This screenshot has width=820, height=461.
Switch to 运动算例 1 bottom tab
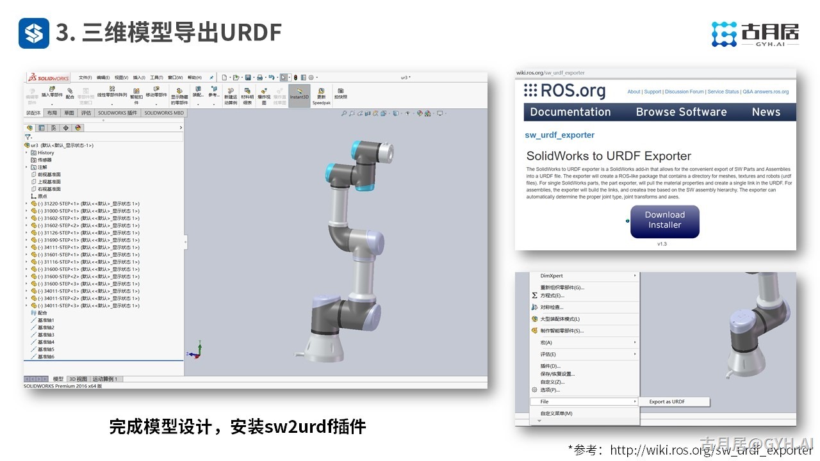tap(105, 379)
